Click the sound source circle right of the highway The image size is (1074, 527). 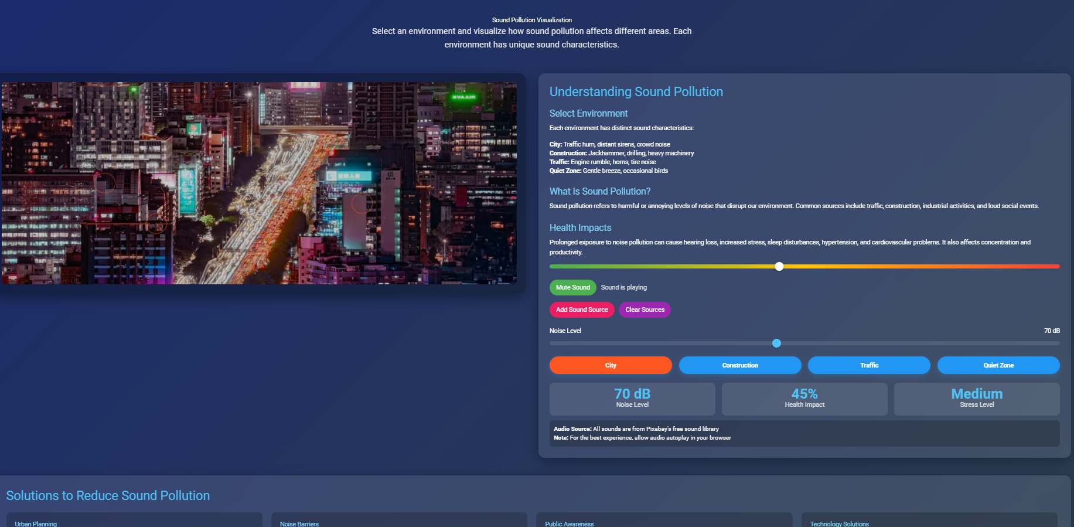[362, 203]
